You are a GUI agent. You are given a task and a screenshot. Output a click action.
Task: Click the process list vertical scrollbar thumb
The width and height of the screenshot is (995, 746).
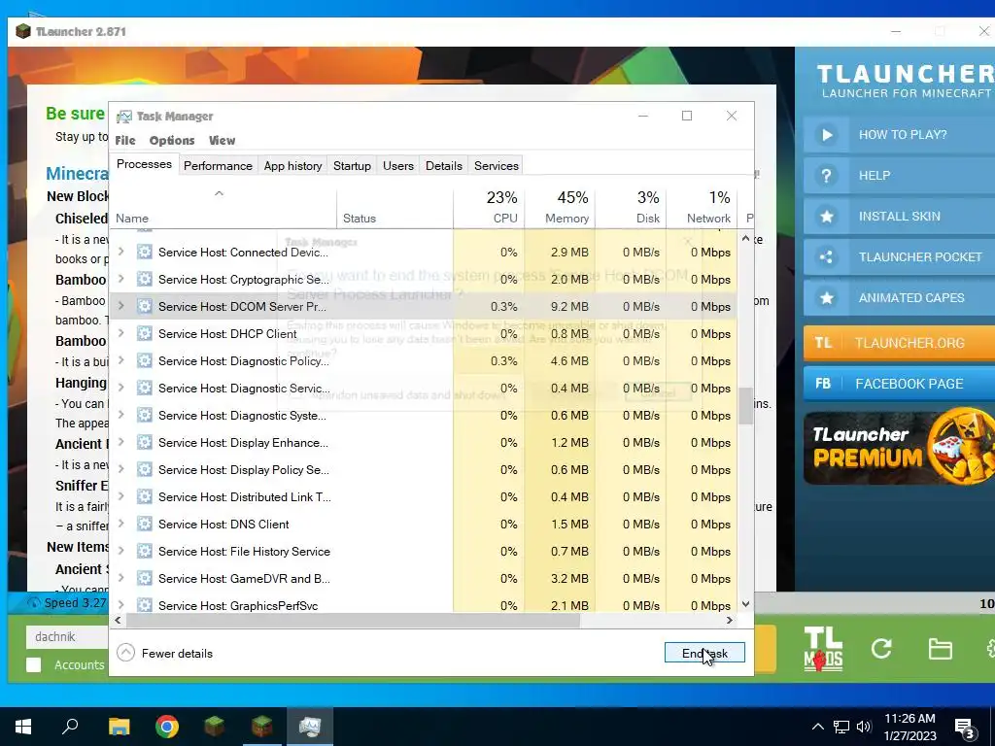(x=745, y=406)
